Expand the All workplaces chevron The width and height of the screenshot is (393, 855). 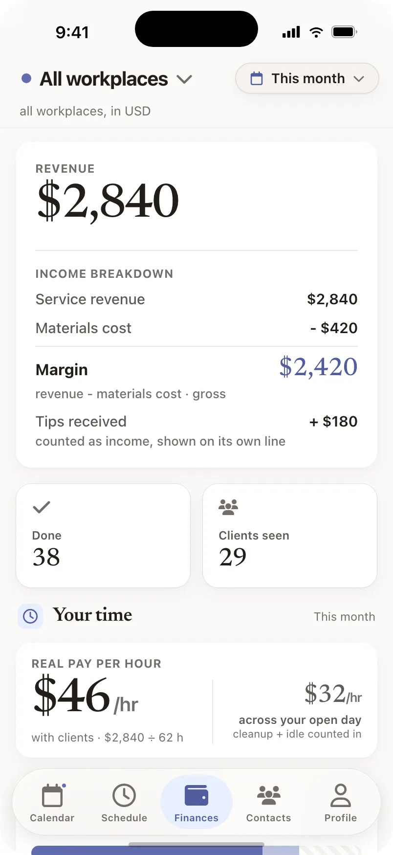pos(184,79)
